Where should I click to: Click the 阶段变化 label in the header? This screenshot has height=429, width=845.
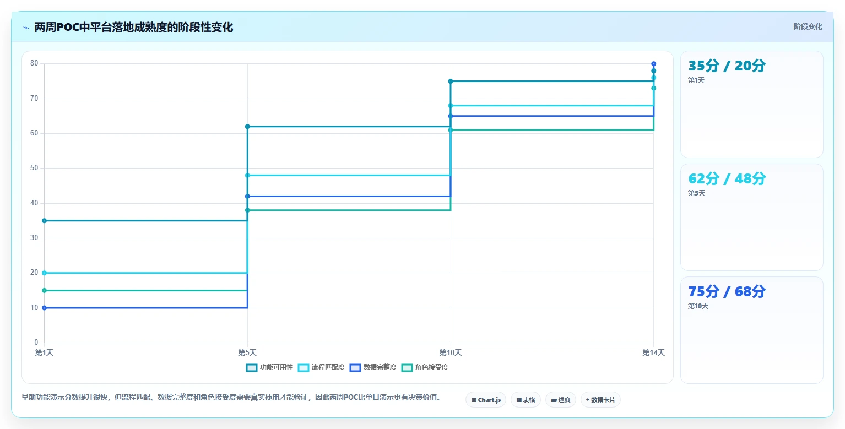(x=808, y=26)
